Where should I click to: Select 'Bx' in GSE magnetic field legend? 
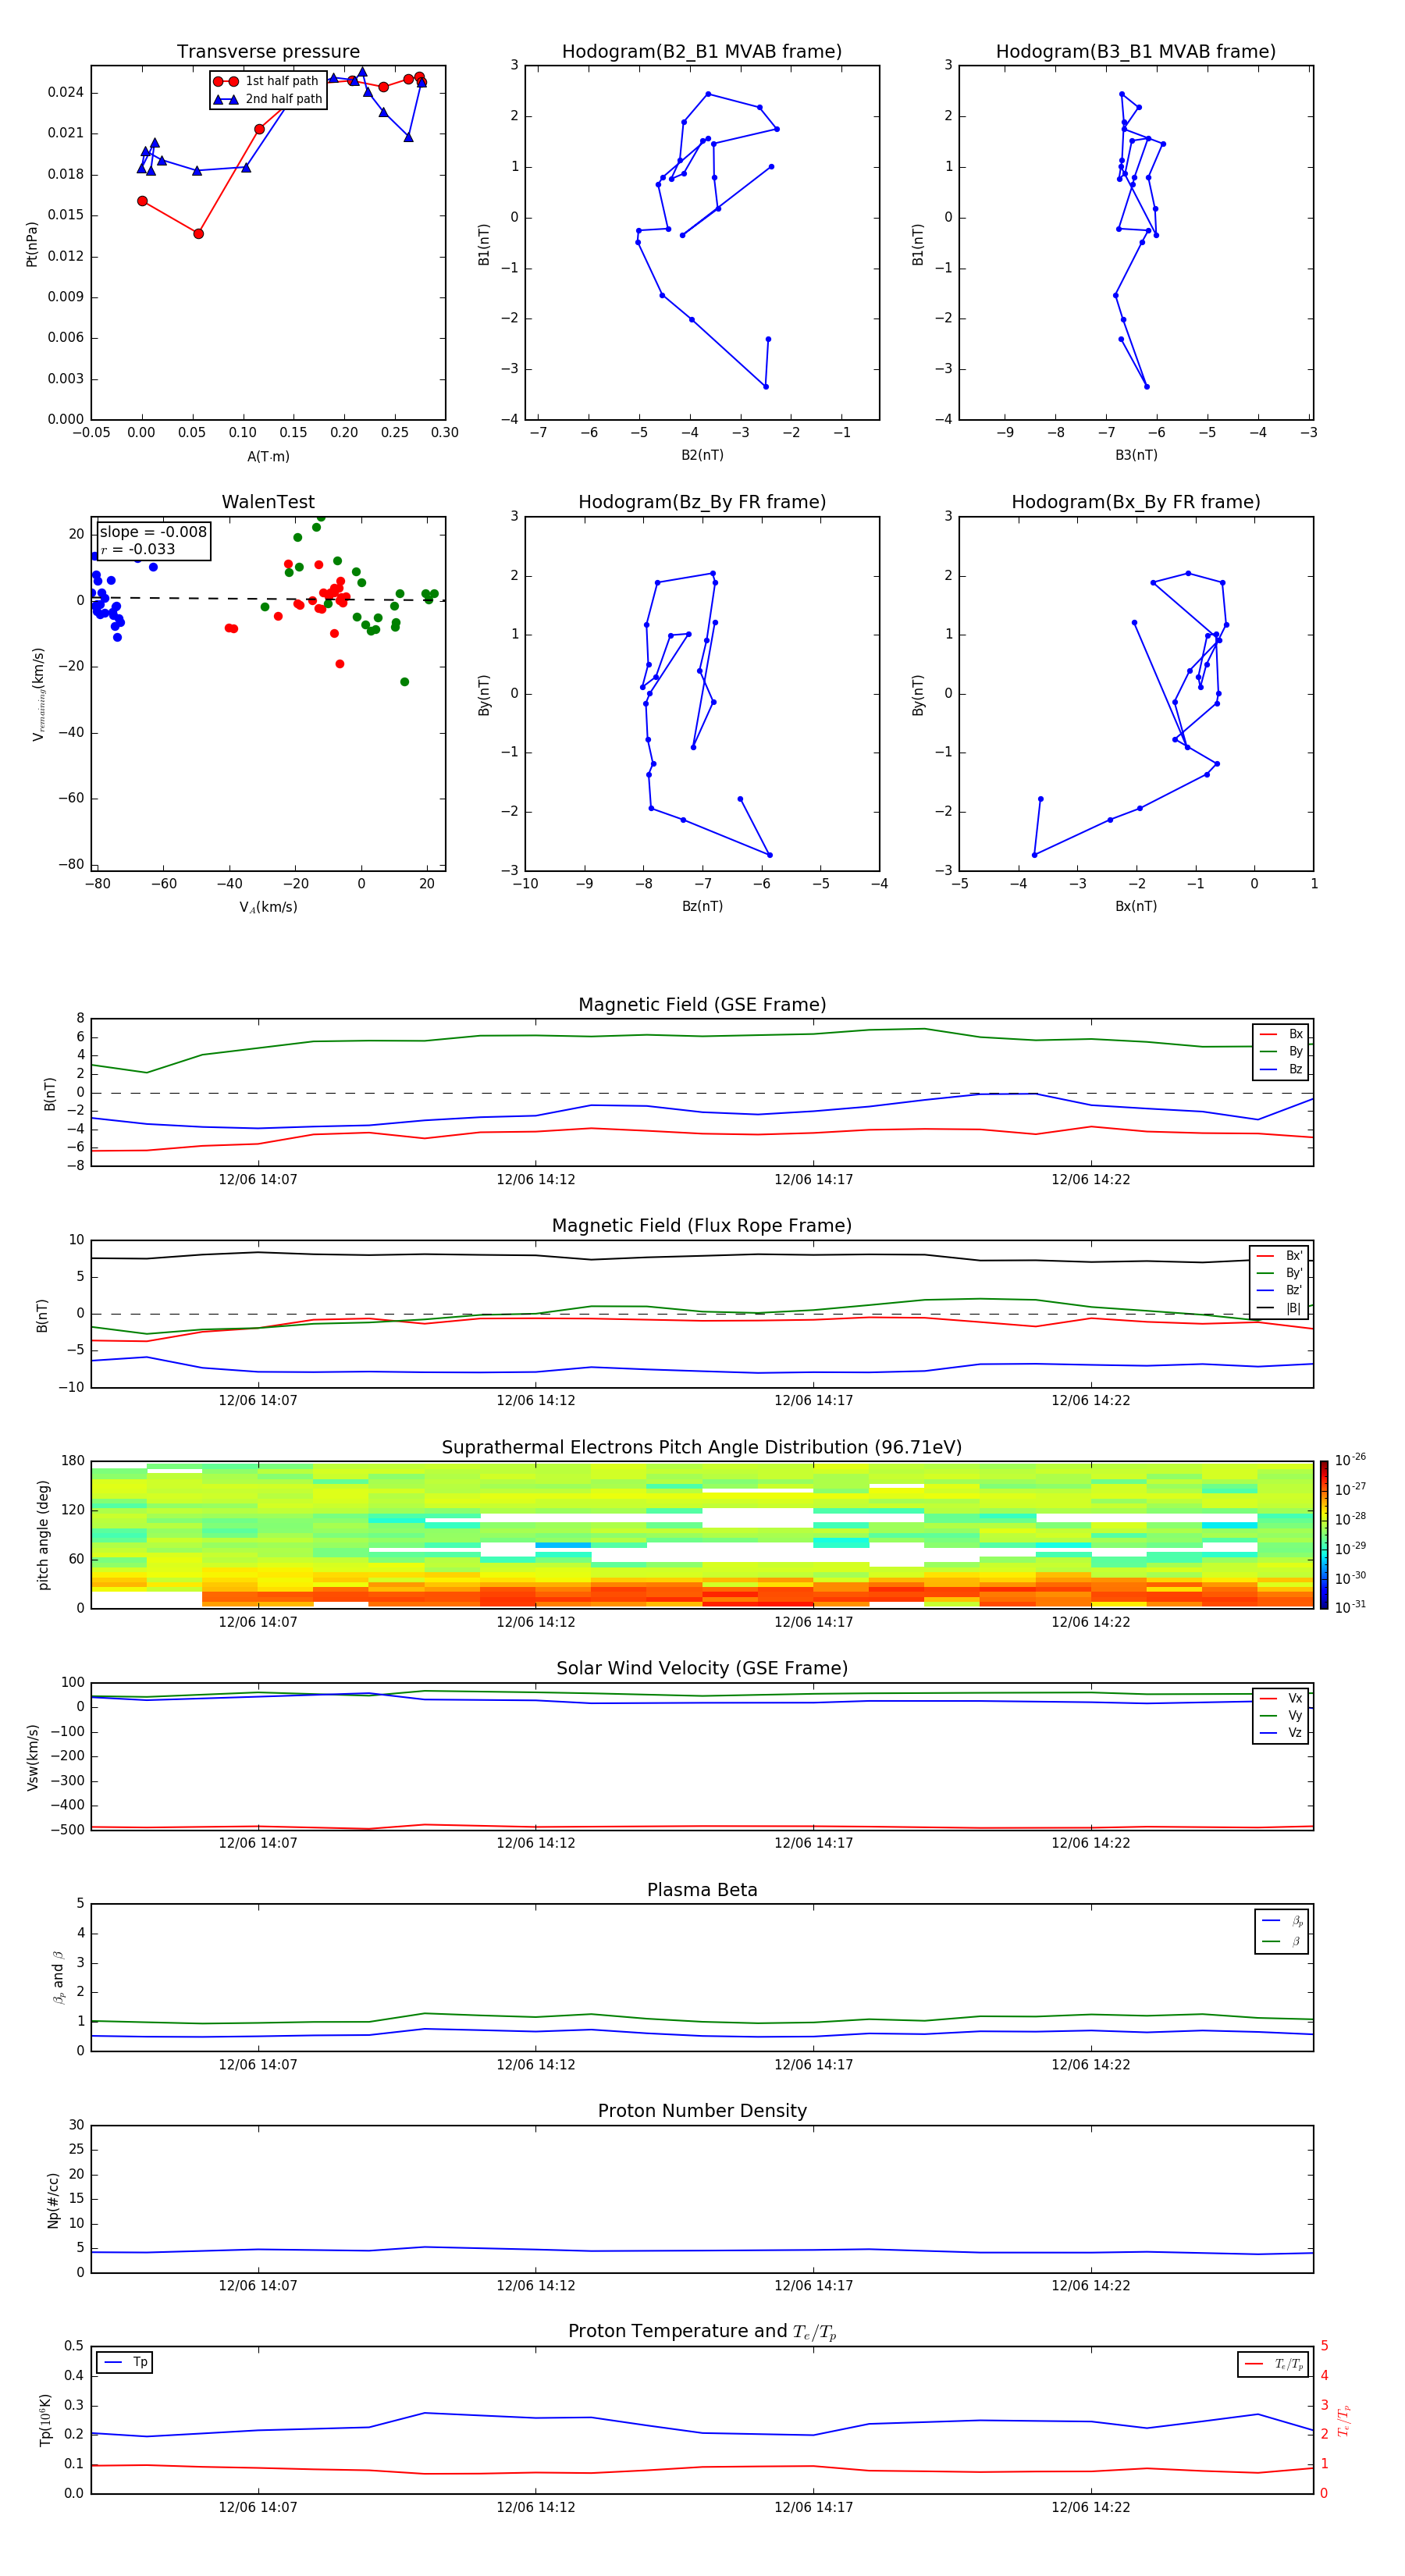pyautogui.click(x=1281, y=1034)
